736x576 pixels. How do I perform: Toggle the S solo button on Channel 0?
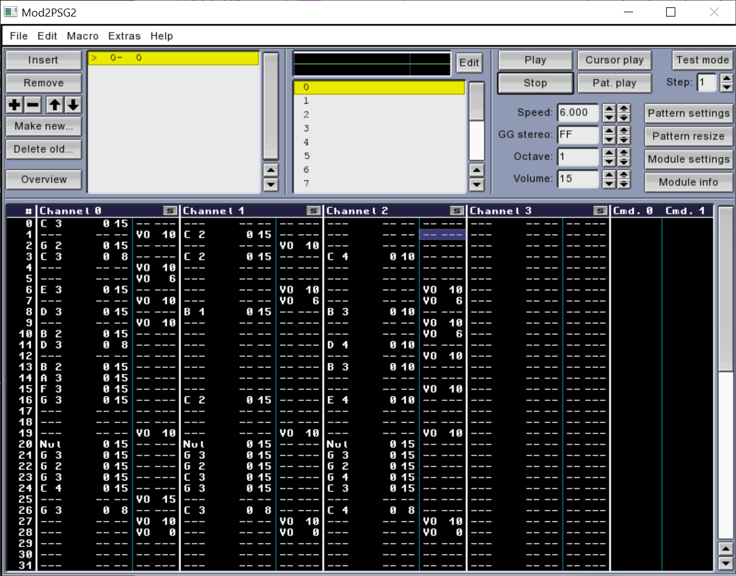pos(170,211)
